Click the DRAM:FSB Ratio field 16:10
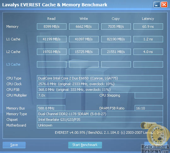 coord(149,108)
